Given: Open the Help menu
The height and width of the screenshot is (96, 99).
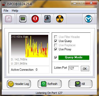Looking at the screenshot, I should tap(15, 11).
